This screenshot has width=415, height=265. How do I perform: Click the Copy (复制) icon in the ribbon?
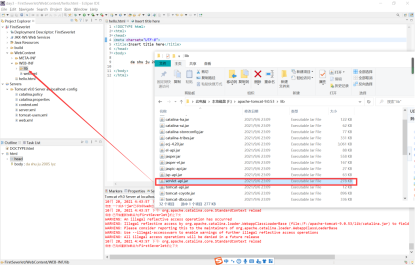(177, 74)
